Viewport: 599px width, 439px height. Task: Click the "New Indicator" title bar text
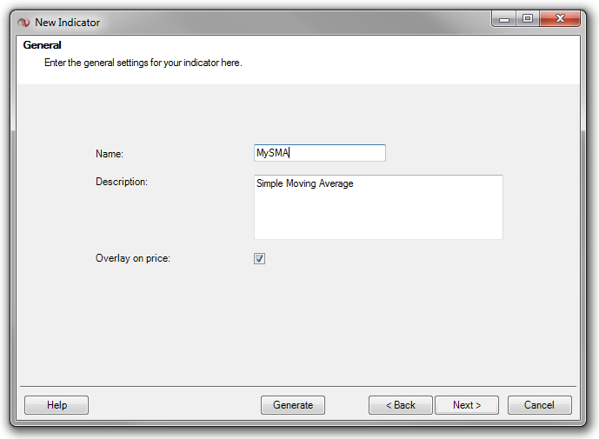pyautogui.click(x=67, y=22)
